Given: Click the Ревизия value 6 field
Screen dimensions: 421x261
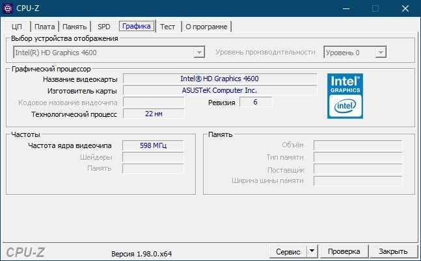Looking at the screenshot, I should 255,102.
